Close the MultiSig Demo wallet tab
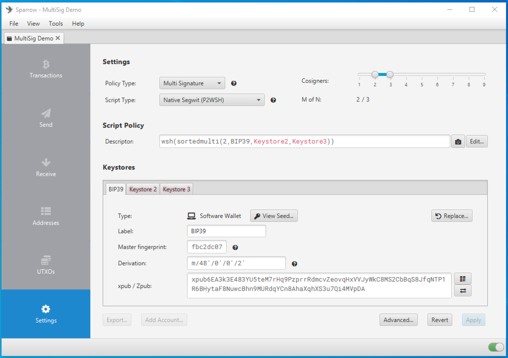 (58, 38)
